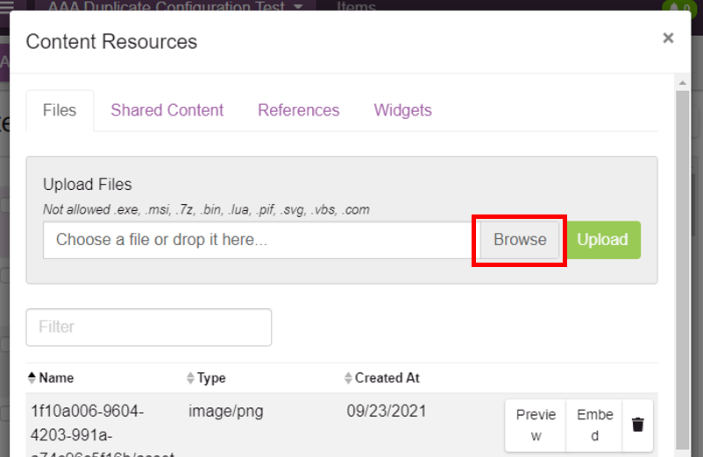Expand AAA Duplicate Configuration Test dropdown

click(175, 6)
